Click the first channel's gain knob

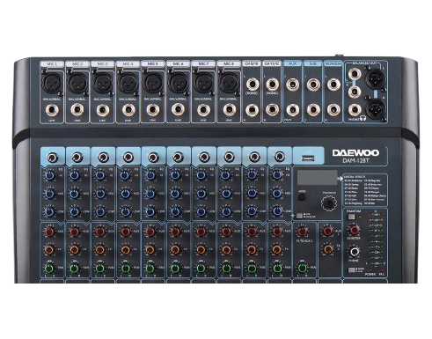coord(53,158)
